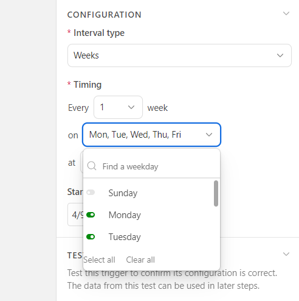Collapse the Configuration section chevron
The height and width of the screenshot is (301, 299).
[x=286, y=13]
